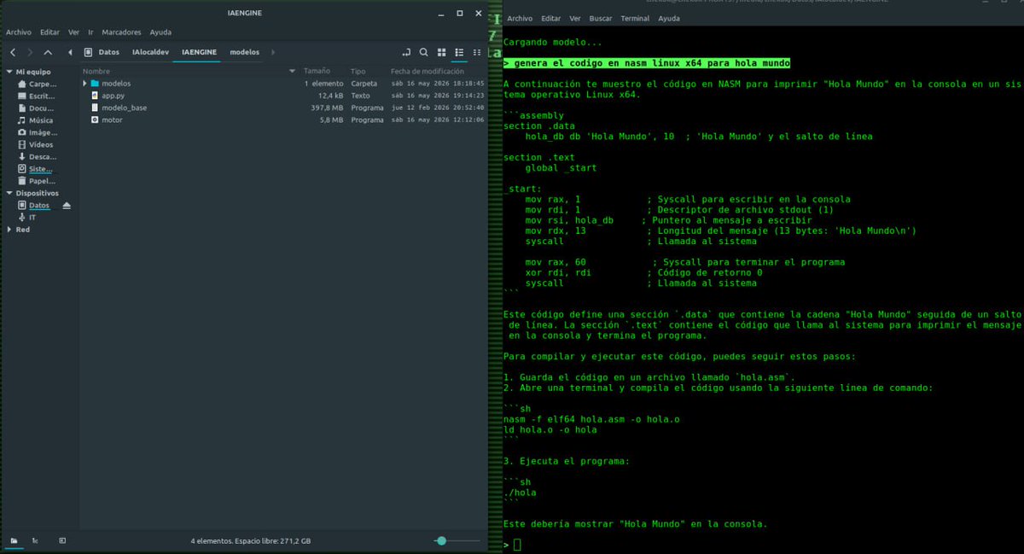Open the IT USB device in sidebar
This screenshot has height=554, width=1024.
(x=26, y=218)
